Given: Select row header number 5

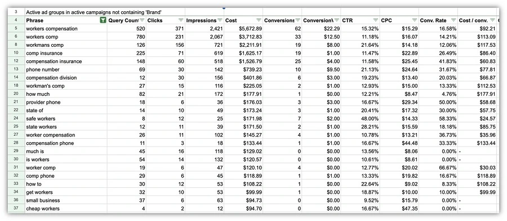Looking at the screenshot, I should tap(16, 29).
